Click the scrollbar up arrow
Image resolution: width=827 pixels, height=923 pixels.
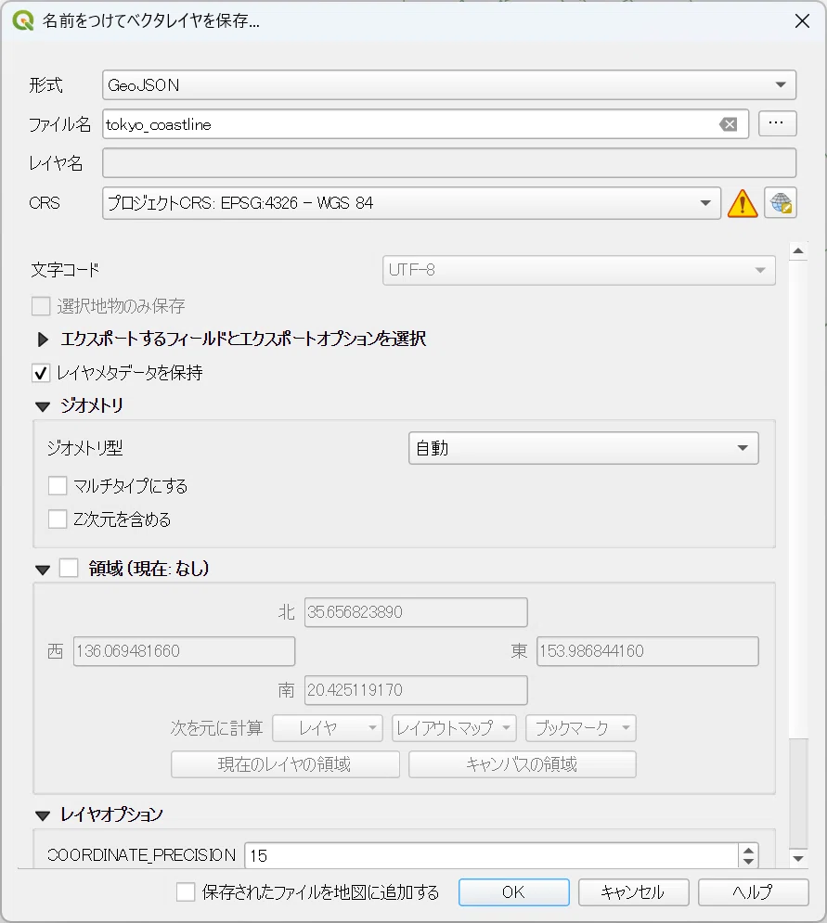pos(798,251)
